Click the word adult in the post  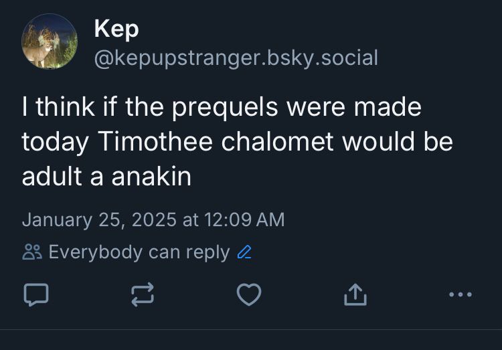click(x=51, y=177)
